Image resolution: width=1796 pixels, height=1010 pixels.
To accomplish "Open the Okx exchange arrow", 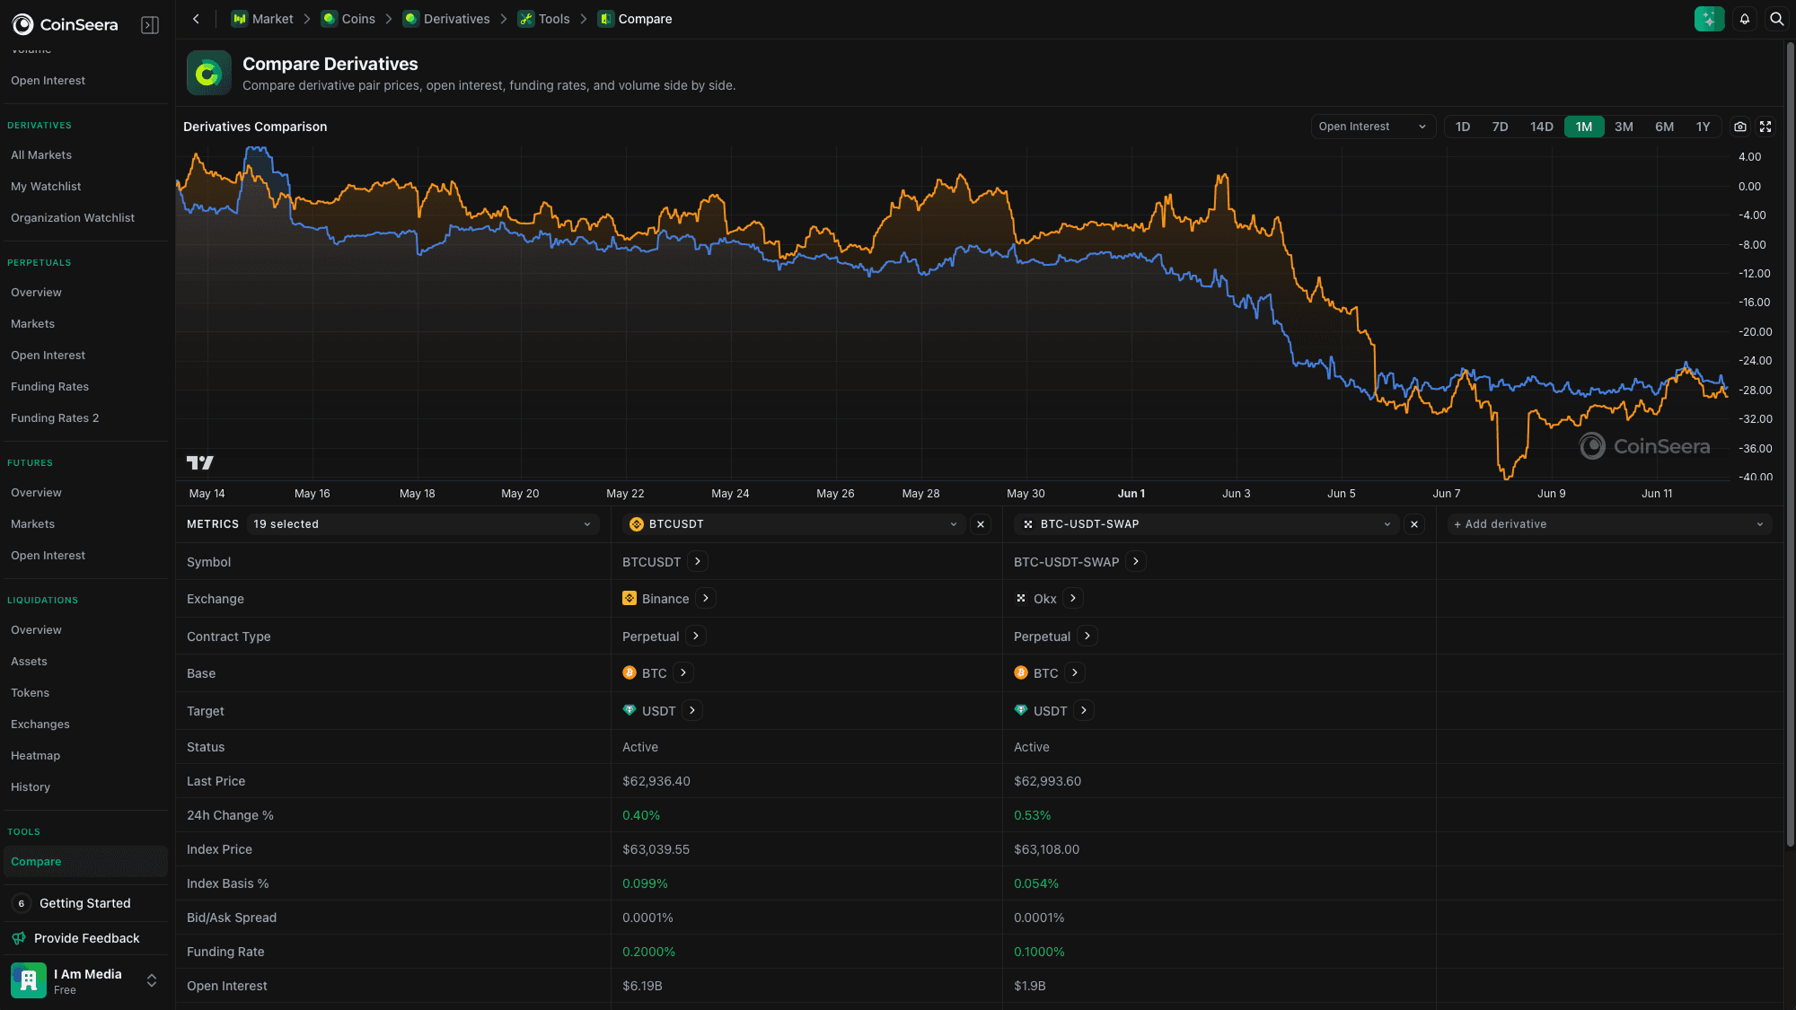I will click(x=1073, y=598).
